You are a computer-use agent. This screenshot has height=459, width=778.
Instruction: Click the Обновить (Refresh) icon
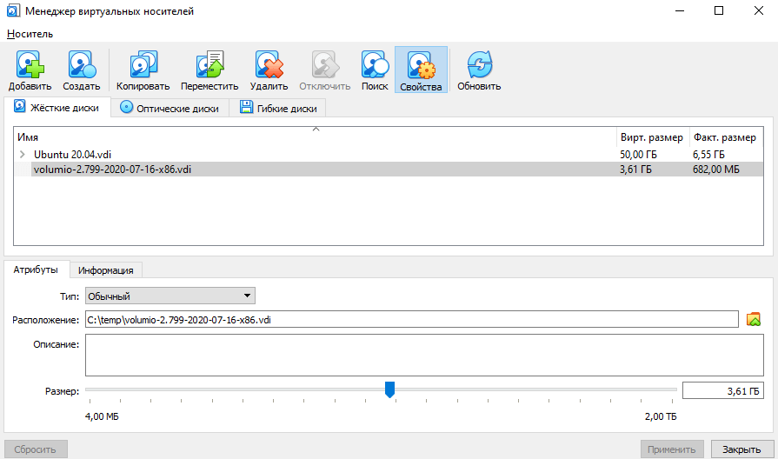pyautogui.click(x=479, y=64)
